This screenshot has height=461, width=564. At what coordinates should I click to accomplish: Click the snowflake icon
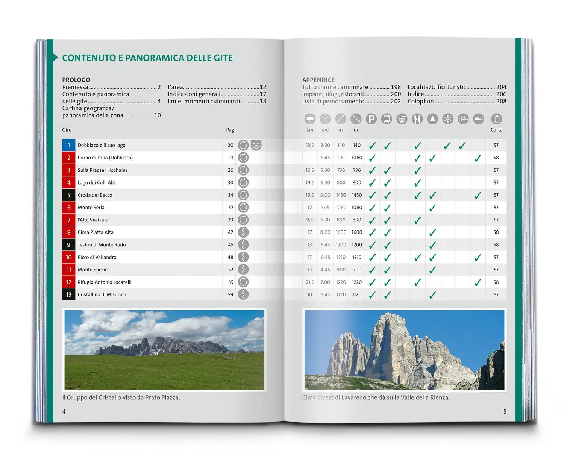pyautogui.click(x=448, y=119)
